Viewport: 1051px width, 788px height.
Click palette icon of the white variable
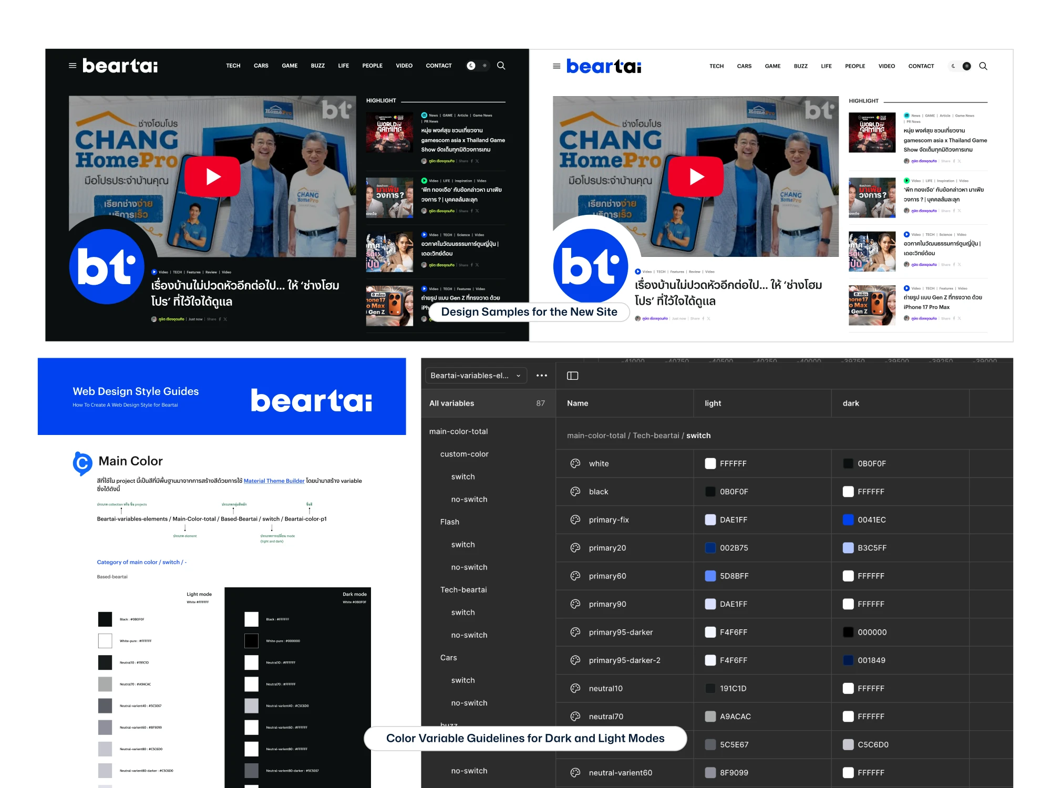coord(575,463)
